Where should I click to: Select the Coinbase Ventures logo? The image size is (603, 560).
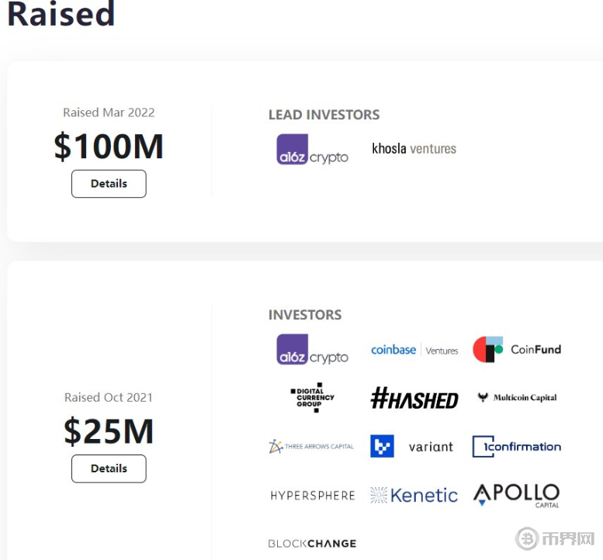coord(414,350)
